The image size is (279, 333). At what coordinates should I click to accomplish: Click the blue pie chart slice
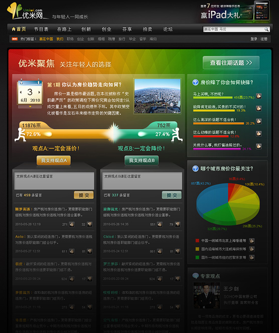[x=212, y=198]
